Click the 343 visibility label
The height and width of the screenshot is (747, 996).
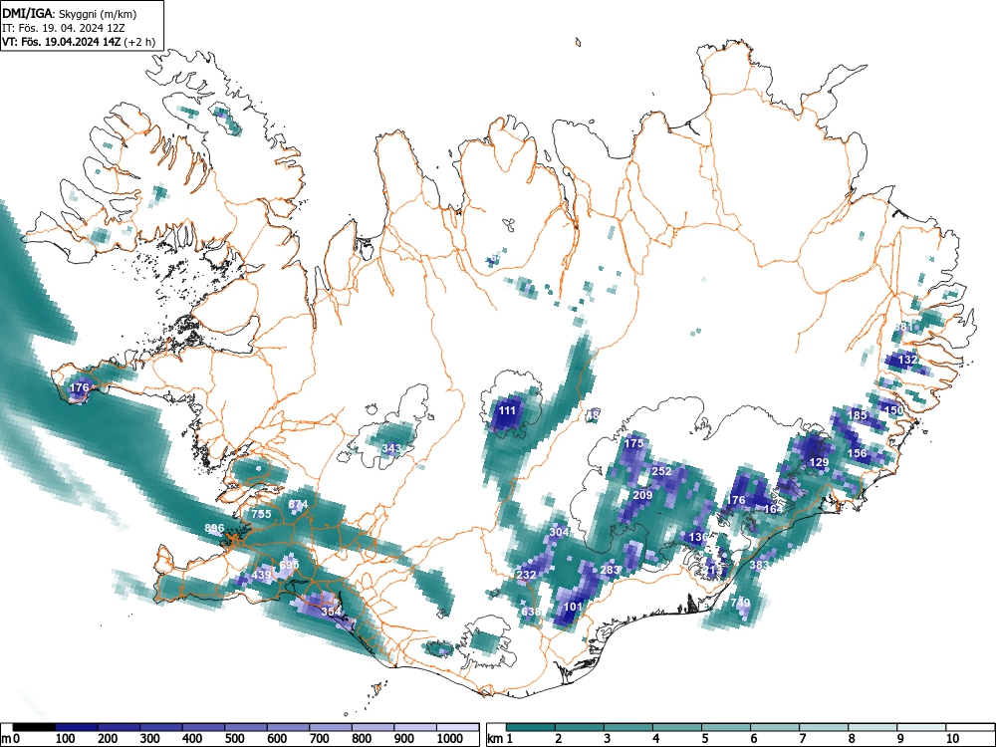[x=391, y=448]
